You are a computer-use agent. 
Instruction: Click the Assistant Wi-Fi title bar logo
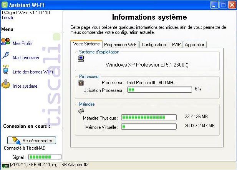(x=4, y=5)
